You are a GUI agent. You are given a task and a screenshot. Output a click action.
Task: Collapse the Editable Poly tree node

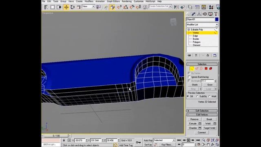pos(188,29)
